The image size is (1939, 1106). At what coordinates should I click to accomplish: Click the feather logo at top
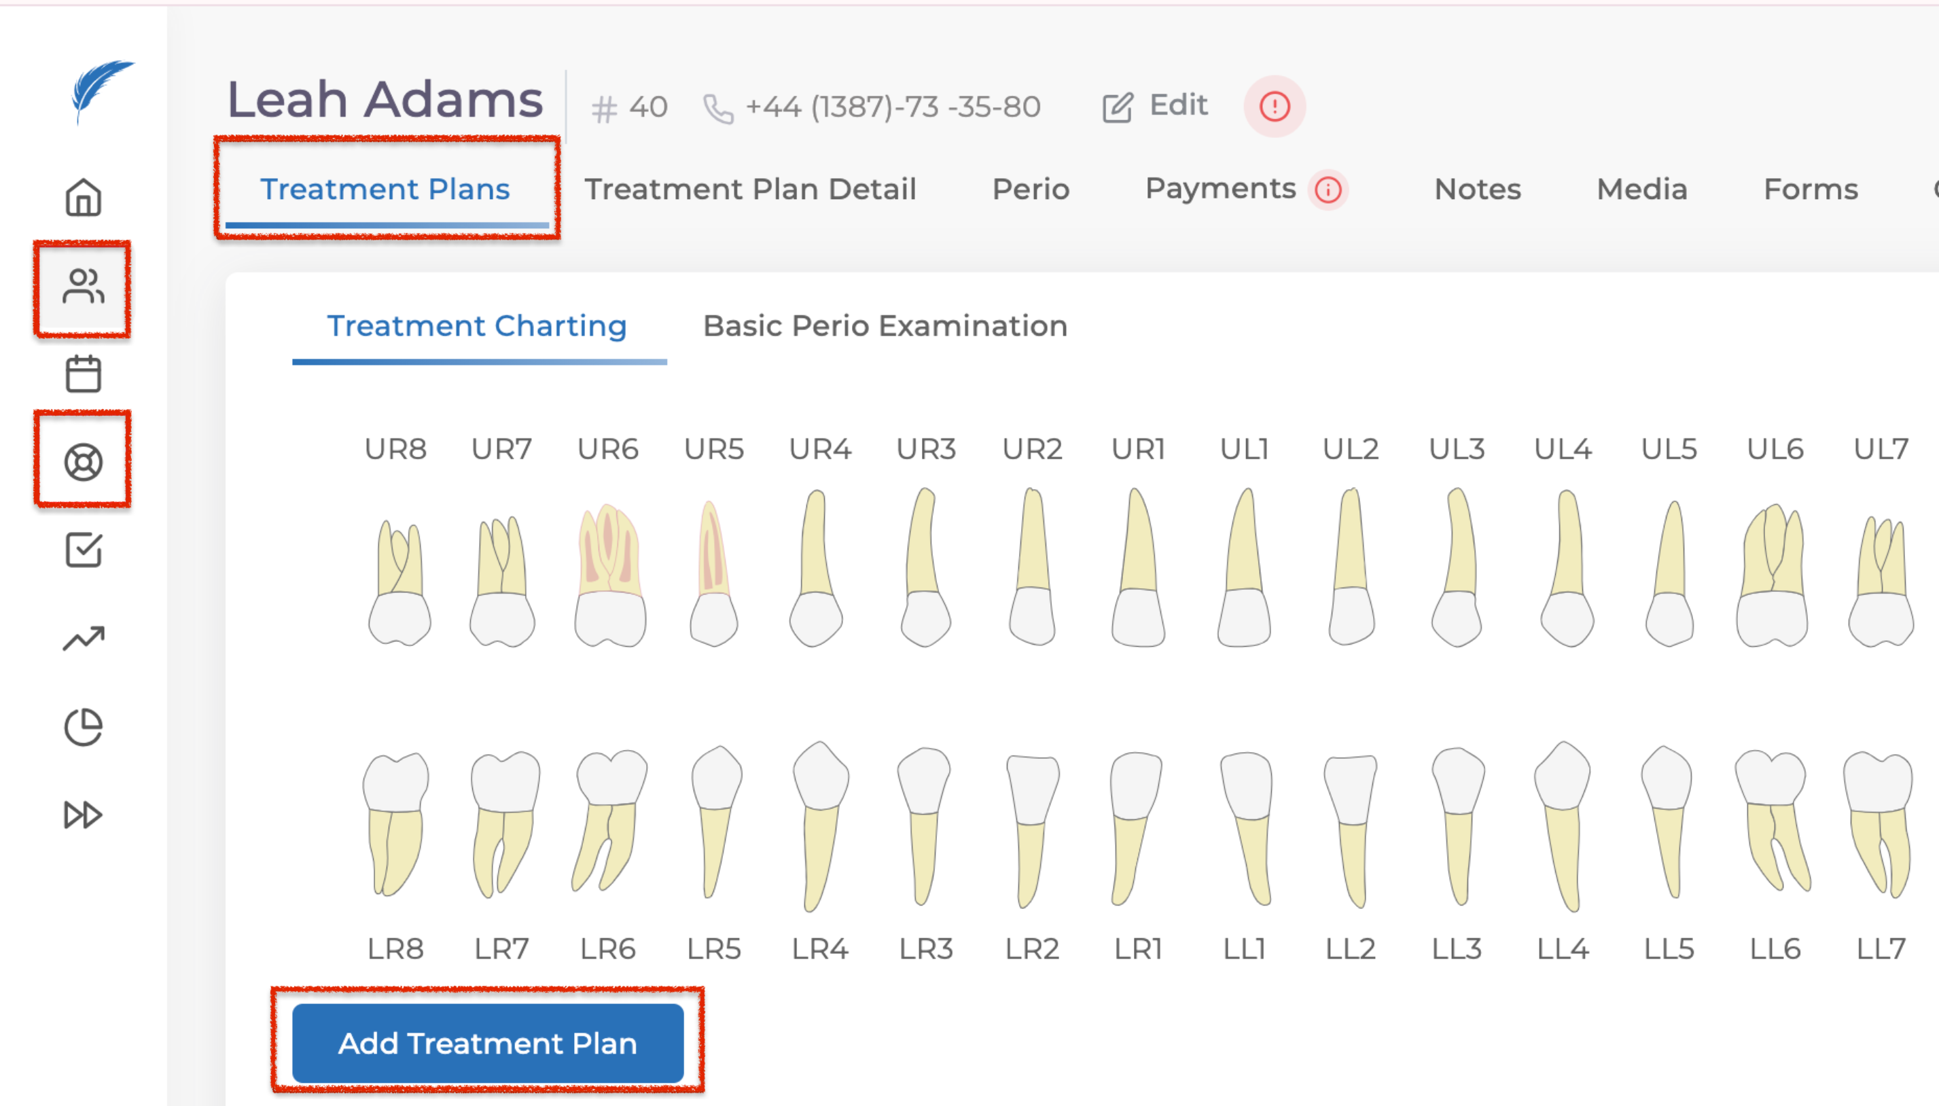pos(101,90)
